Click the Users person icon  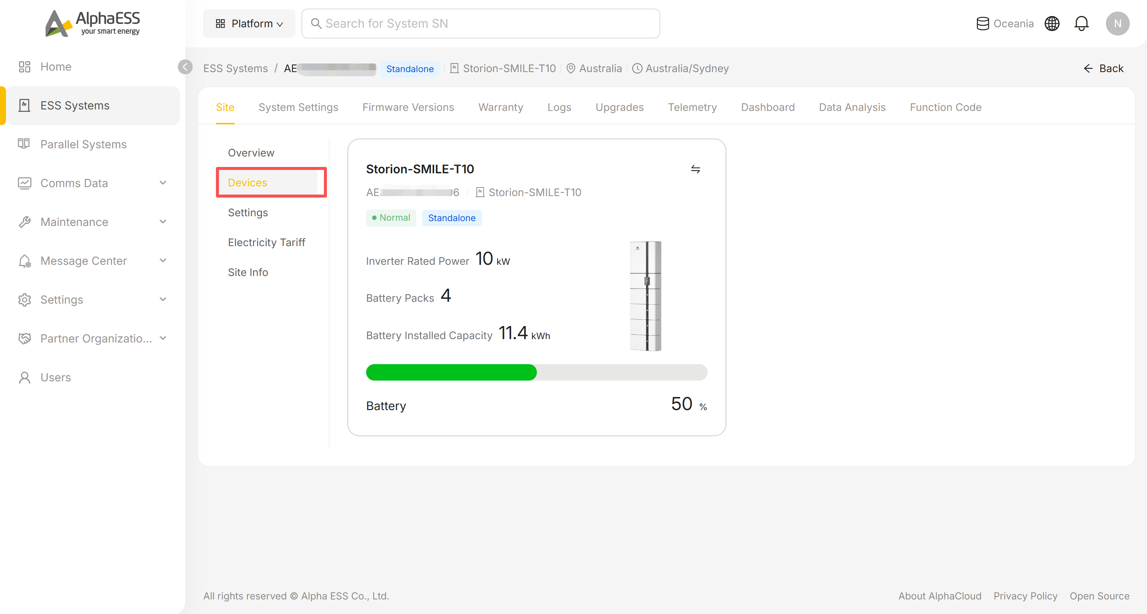point(25,378)
